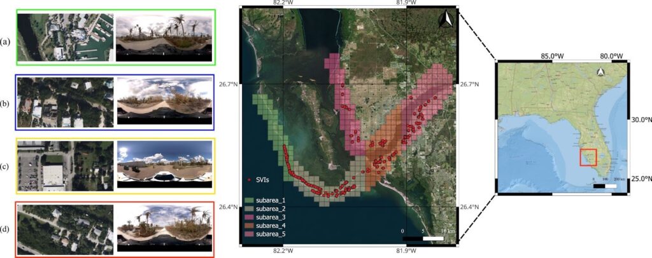Click the red study-area rectangle on inset map
The width and height of the screenshot is (652, 258).
(x=588, y=157)
